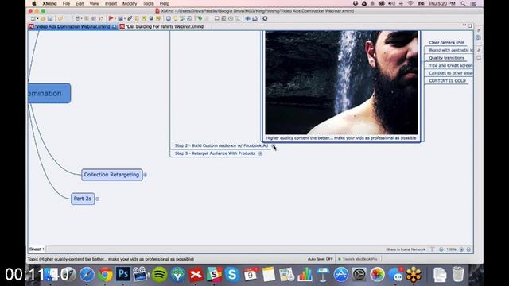Click the maximize view icon at the editor's top right

point(470,25)
